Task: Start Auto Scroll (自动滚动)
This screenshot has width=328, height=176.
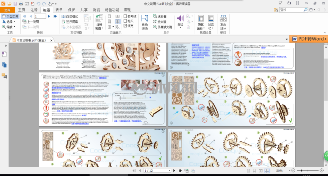Action: [x=144, y=22]
